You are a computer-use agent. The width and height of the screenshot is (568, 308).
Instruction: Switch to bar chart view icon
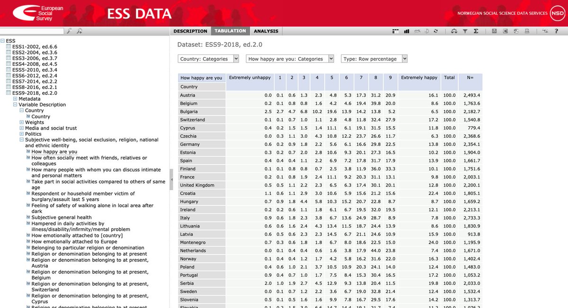[407, 31]
